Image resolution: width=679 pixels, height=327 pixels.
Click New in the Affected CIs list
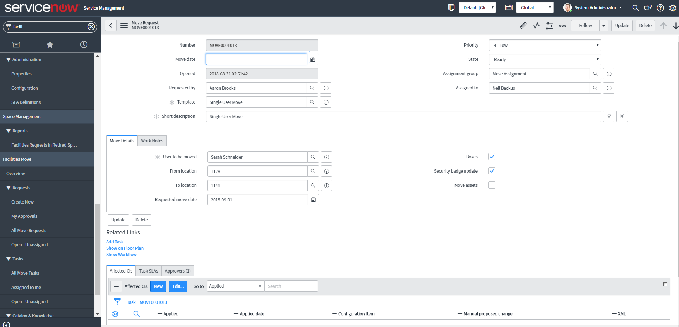point(158,286)
